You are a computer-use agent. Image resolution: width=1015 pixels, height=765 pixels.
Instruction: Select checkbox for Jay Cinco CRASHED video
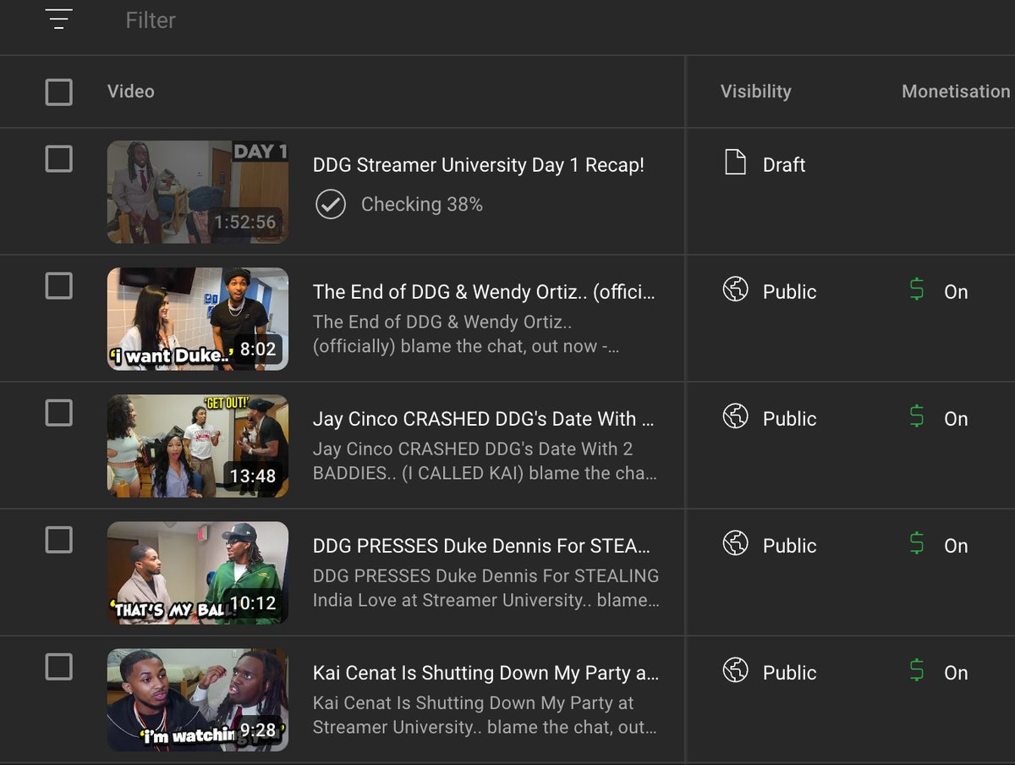58,412
